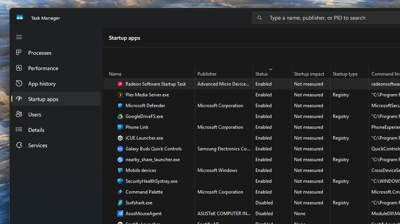Select the Plex Media Server icon
Viewport: 400px width, 224px height.
[x=120, y=95]
